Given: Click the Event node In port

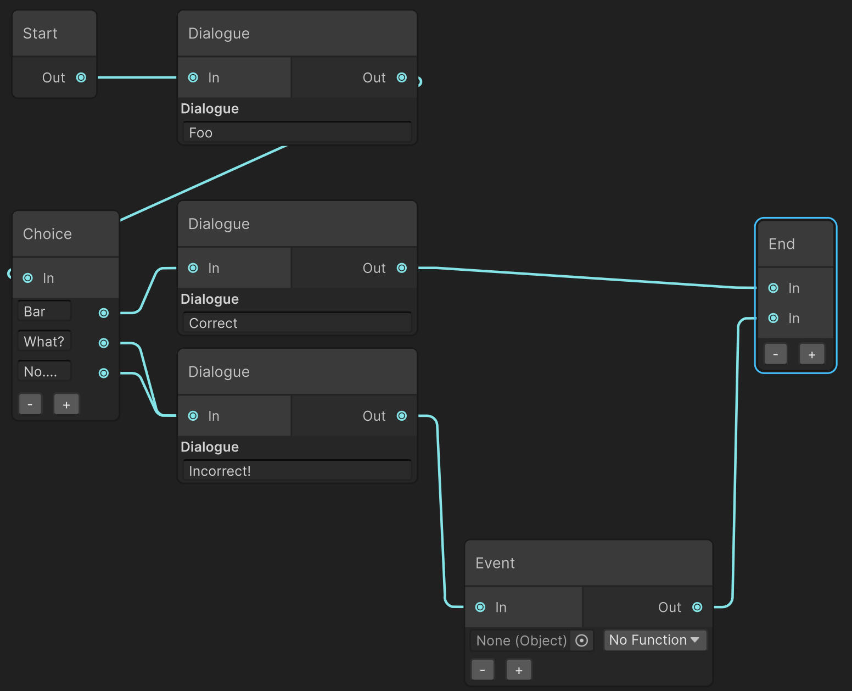Looking at the screenshot, I should tap(480, 607).
